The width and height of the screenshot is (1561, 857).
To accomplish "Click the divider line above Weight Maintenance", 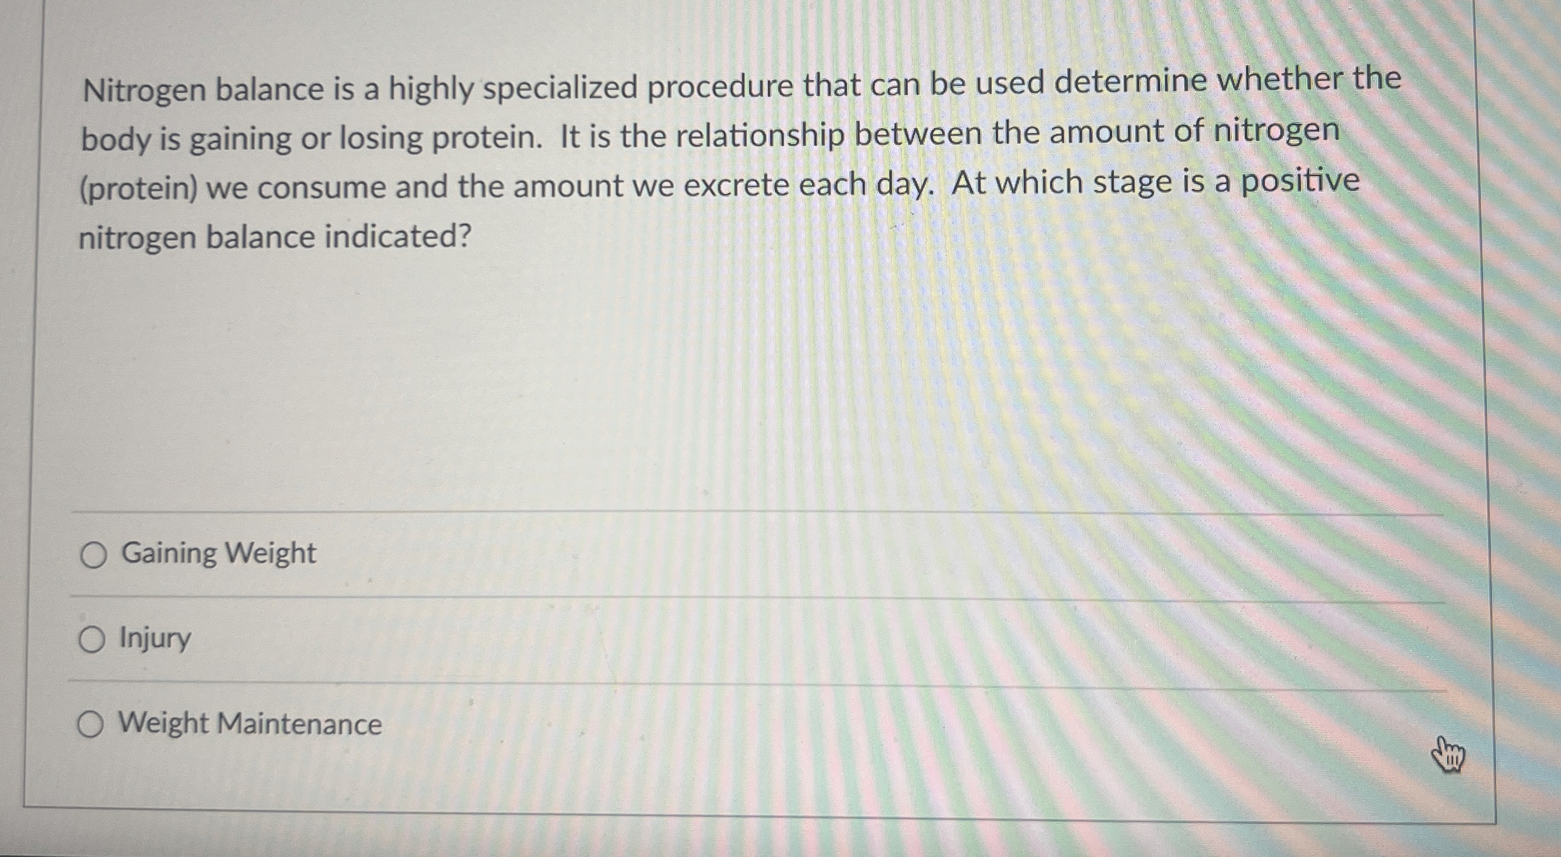I will [757, 685].
